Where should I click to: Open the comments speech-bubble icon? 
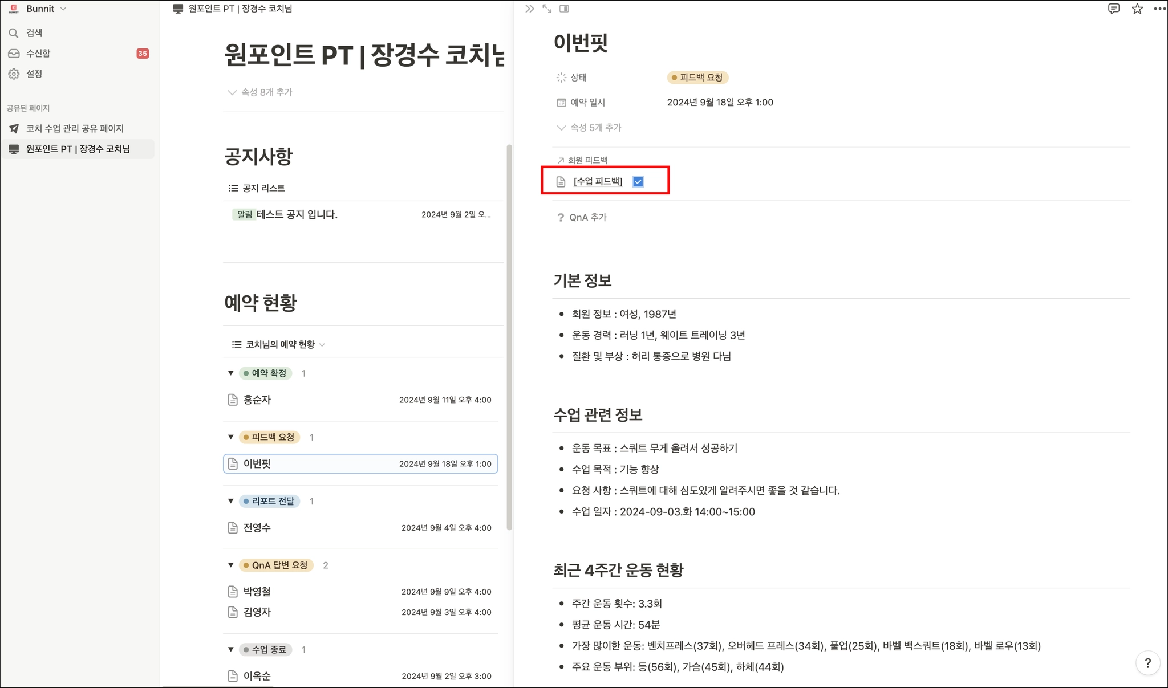pyautogui.click(x=1113, y=9)
